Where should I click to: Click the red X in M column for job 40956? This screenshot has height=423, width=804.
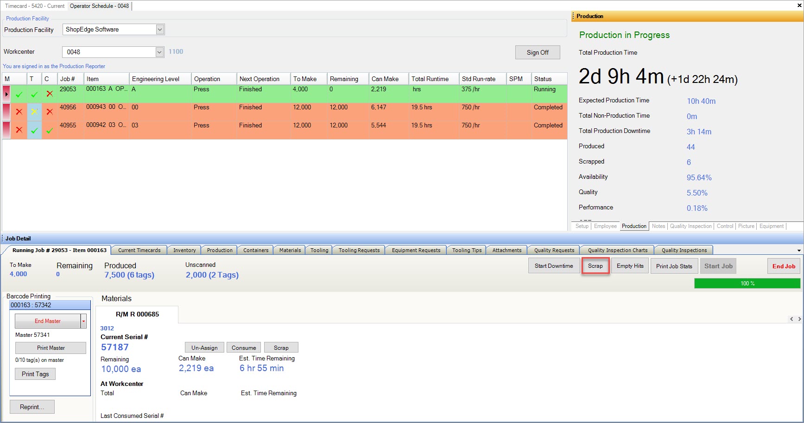pos(19,112)
